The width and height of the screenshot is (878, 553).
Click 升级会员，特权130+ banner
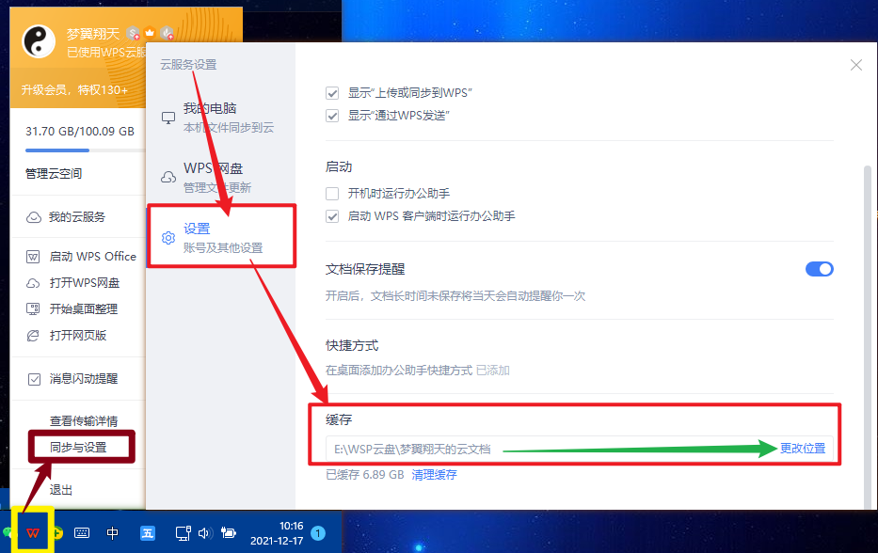(74, 90)
